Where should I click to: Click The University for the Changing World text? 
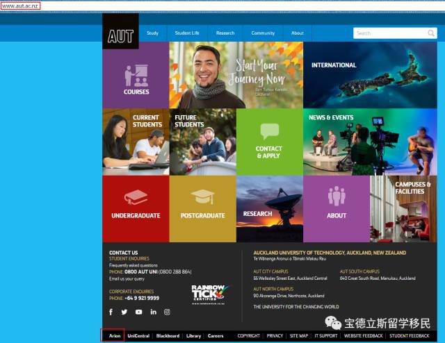point(296,307)
